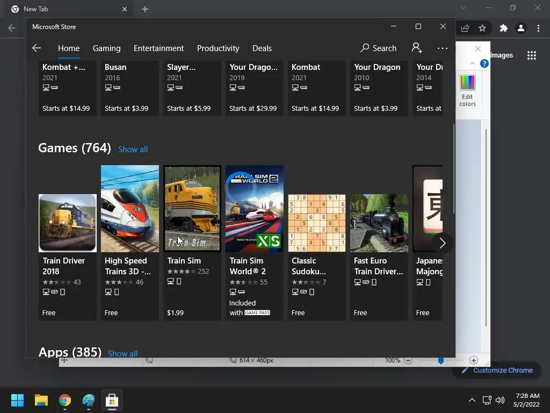Screen dimensions: 550x413
Task: Open Edit colors in Paint window
Action: [x=468, y=90]
